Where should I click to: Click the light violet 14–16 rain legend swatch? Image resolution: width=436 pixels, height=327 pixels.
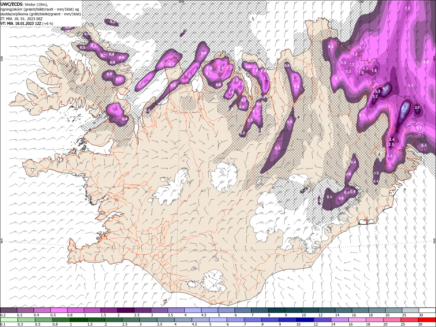(340, 320)
